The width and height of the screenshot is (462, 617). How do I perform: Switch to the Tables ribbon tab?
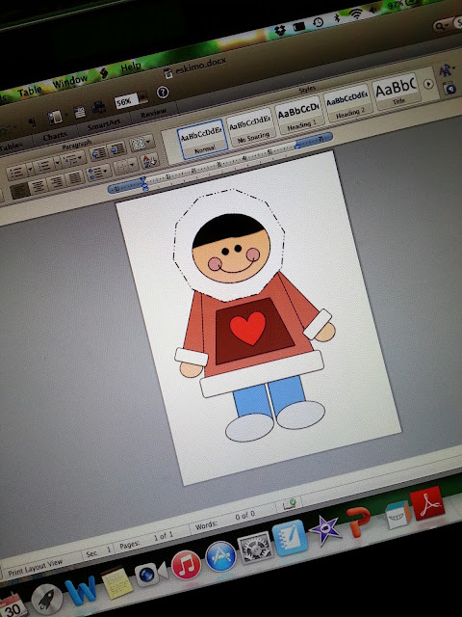11,148
